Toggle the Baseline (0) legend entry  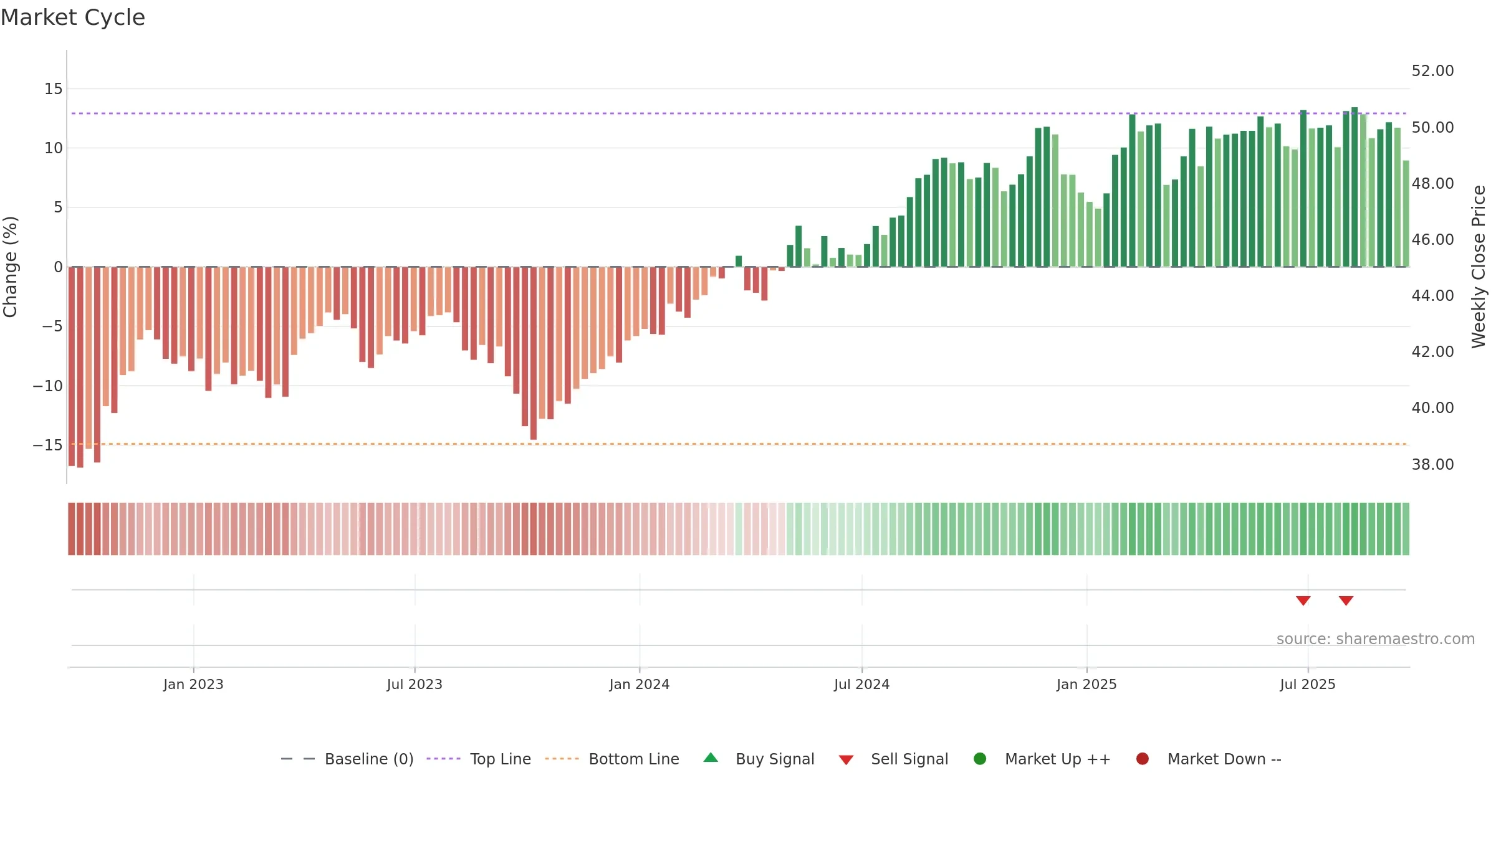click(x=347, y=759)
